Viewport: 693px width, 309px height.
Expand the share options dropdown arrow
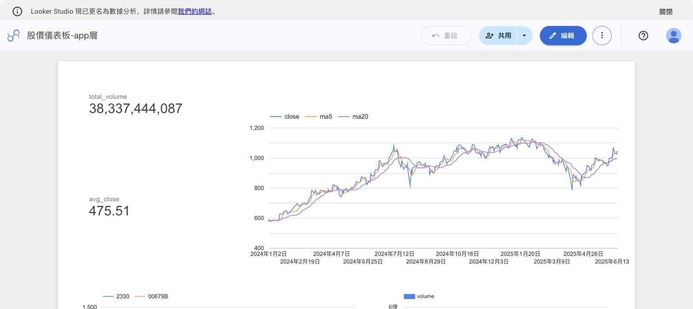coord(524,36)
